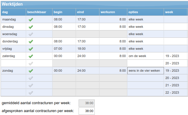Toggle availability checkmark for dinsdag
The width and height of the screenshot is (188, 115).
coord(31,27)
